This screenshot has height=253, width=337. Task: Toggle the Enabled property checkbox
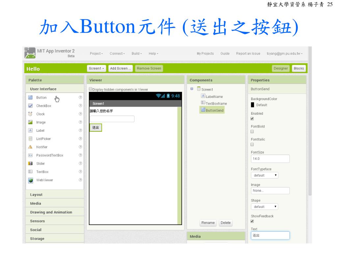pos(252,119)
